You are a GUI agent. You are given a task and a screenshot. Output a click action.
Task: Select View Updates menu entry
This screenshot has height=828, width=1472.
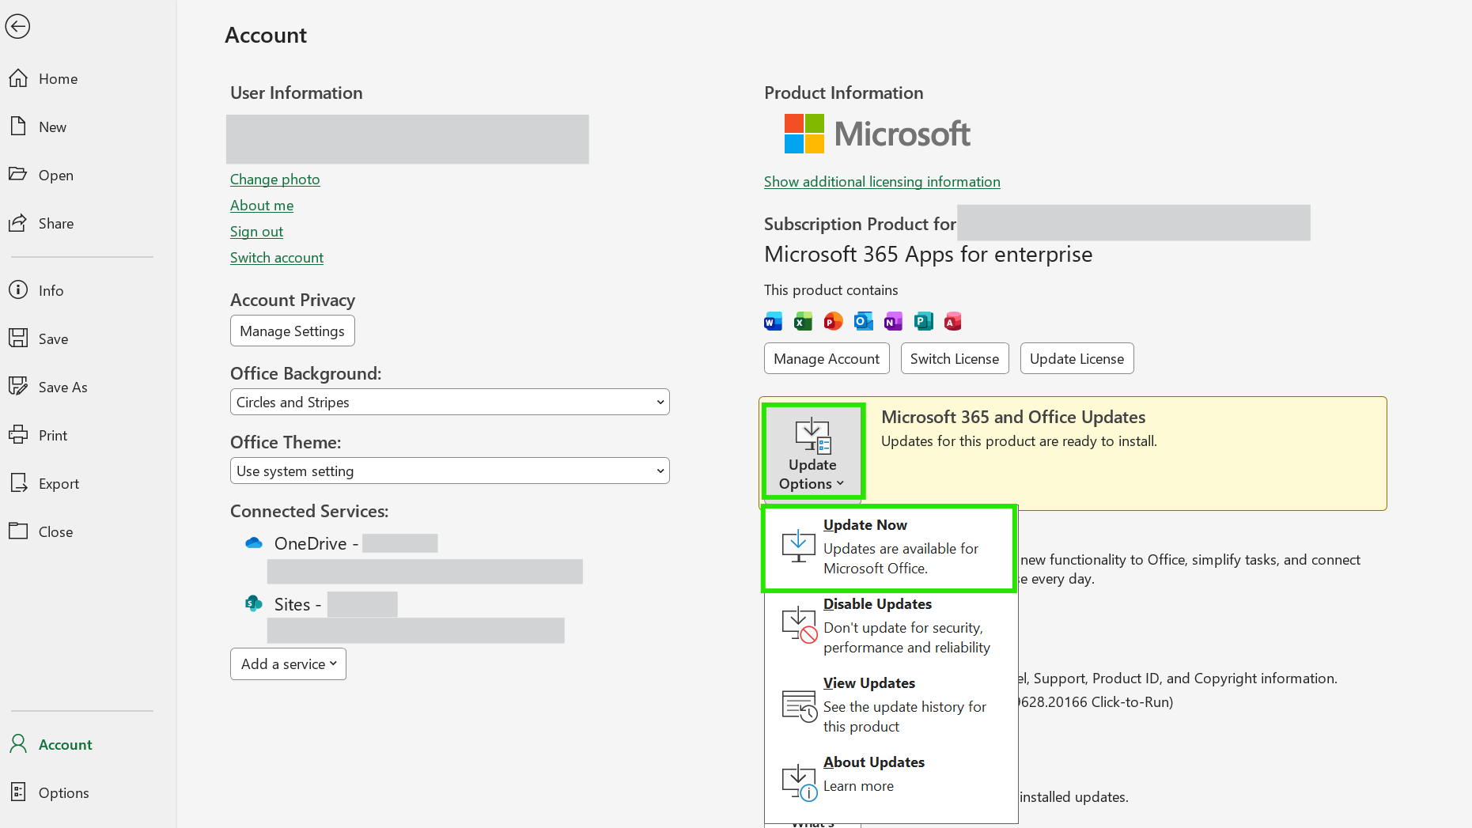pyautogui.click(x=891, y=705)
